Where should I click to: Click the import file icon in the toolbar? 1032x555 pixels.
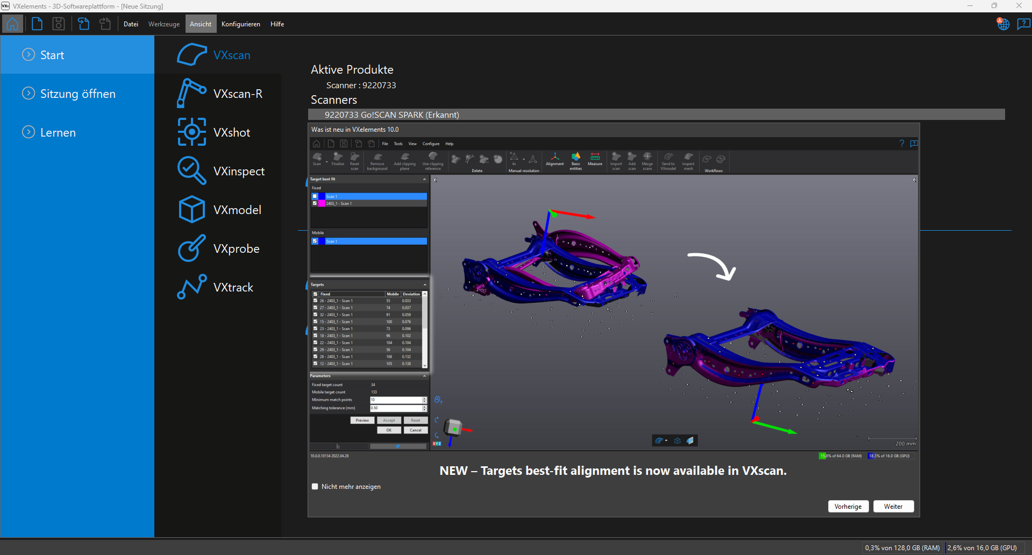(83, 24)
